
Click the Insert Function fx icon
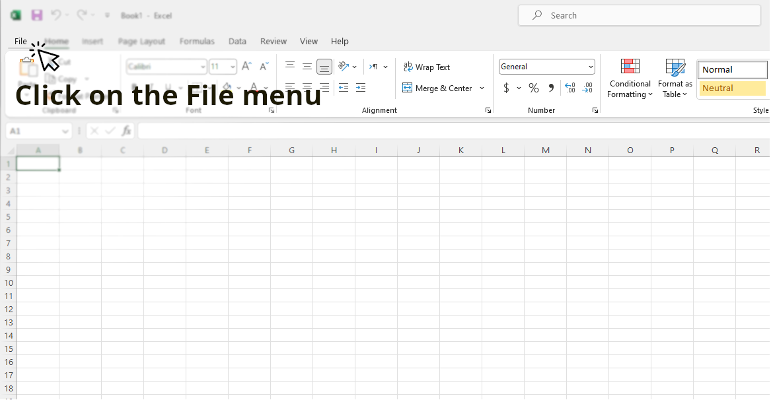coord(127,131)
